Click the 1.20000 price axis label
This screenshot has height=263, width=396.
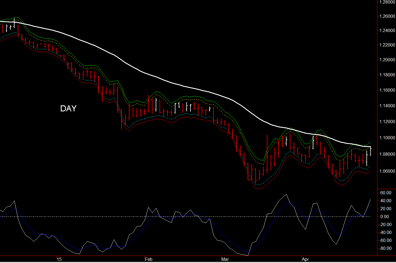(x=387, y=60)
